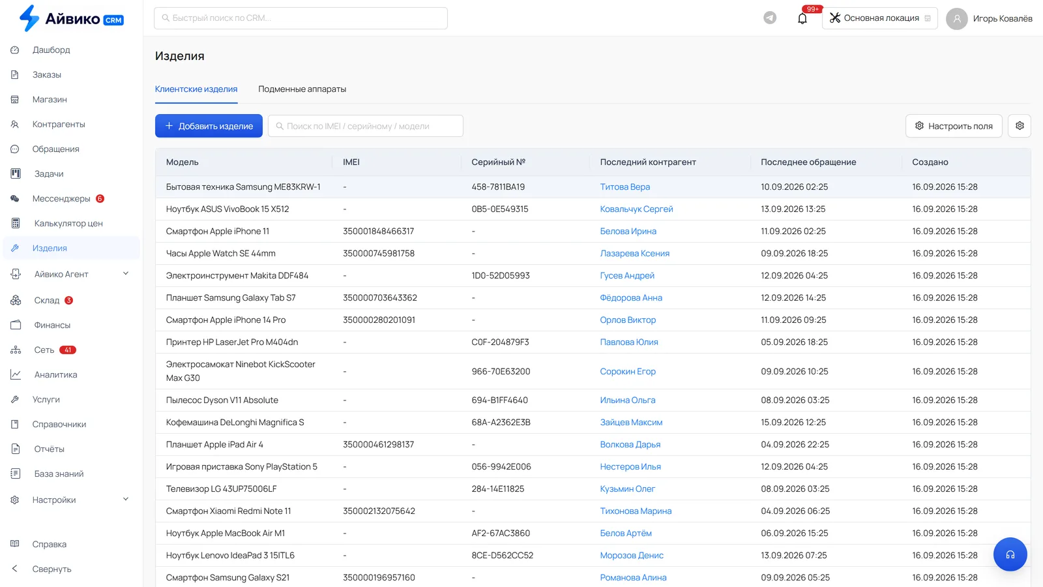This screenshot has height=587, width=1043.
Task: Select the Смартфон Apple iPhone 11 row
Action: 593,232
